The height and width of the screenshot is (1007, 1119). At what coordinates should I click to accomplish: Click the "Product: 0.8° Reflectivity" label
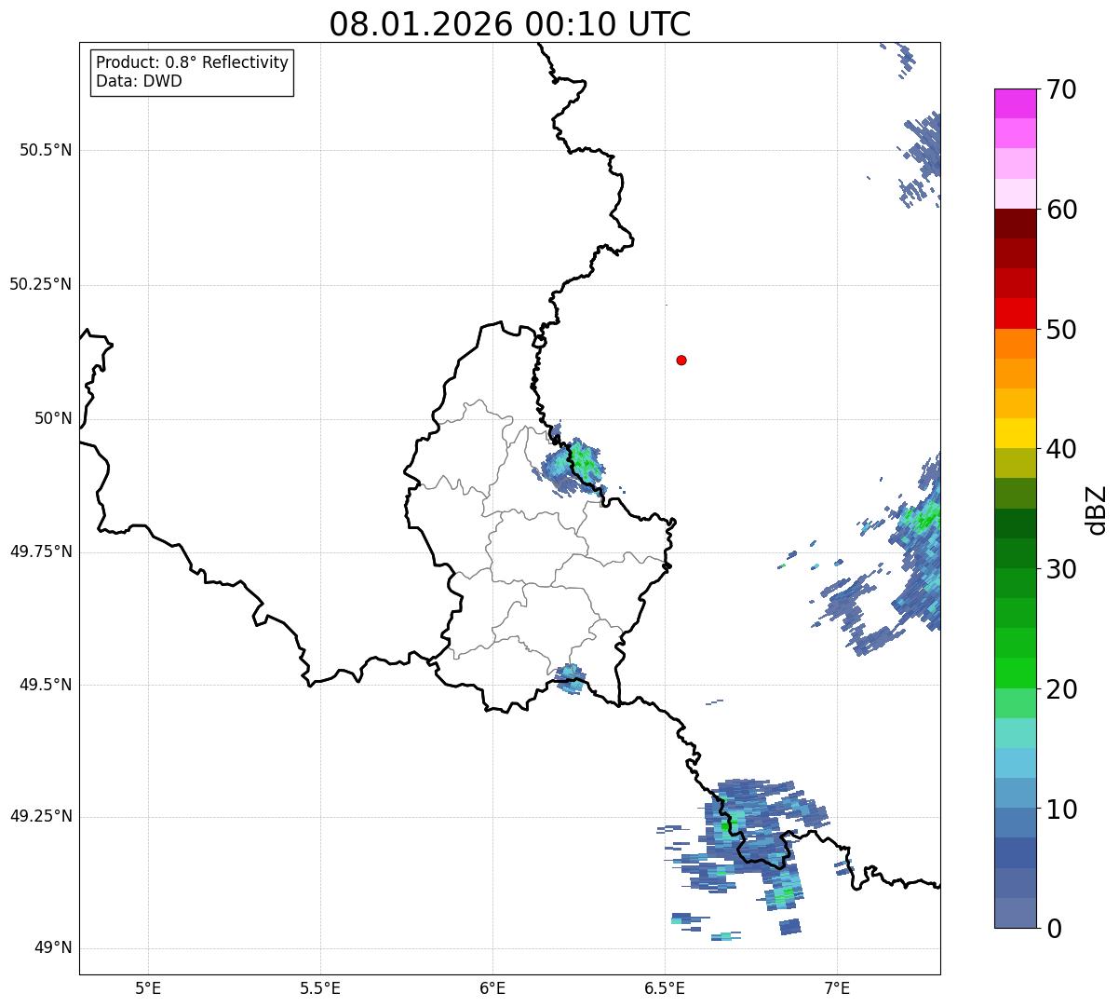[x=193, y=62]
